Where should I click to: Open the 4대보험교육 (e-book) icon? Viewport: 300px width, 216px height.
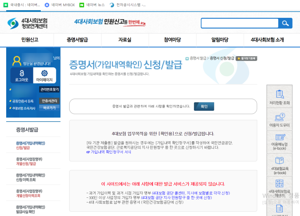point(279,165)
